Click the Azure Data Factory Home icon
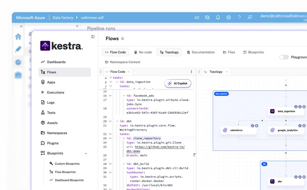This screenshot has height=190, width=307. pyautogui.click(x=18, y=36)
